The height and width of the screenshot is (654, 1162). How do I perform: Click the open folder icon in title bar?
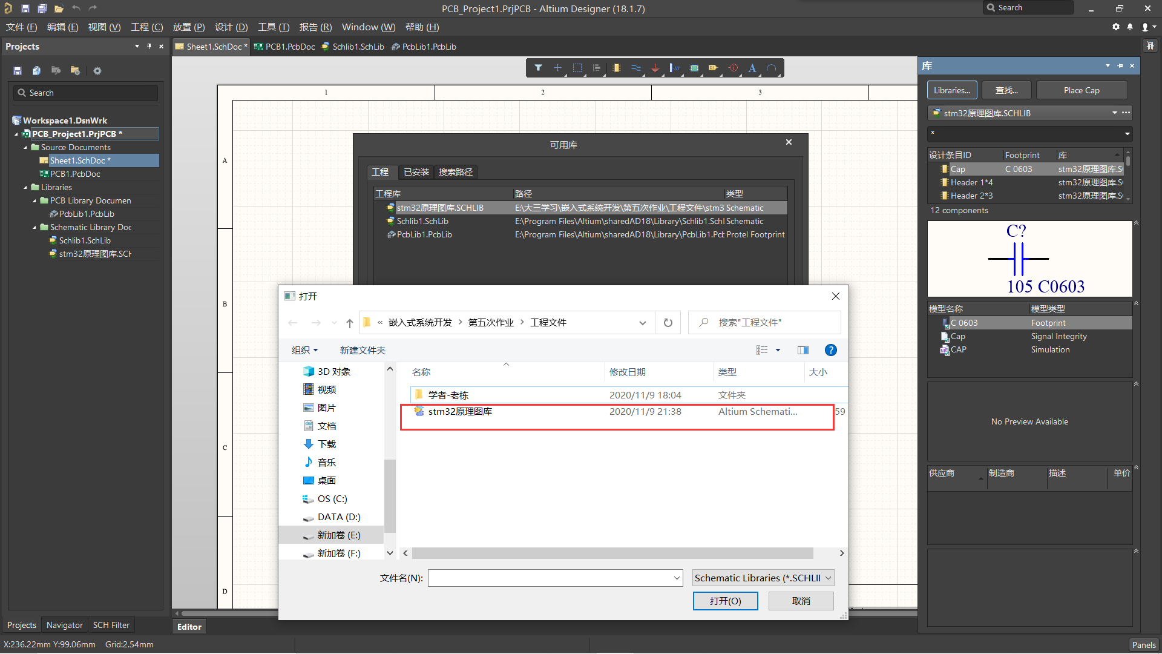point(59,8)
